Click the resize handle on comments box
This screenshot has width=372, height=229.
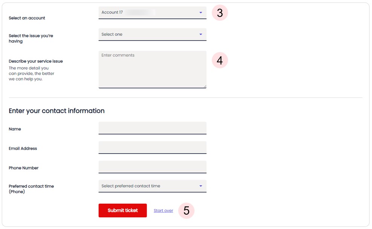(205, 86)
